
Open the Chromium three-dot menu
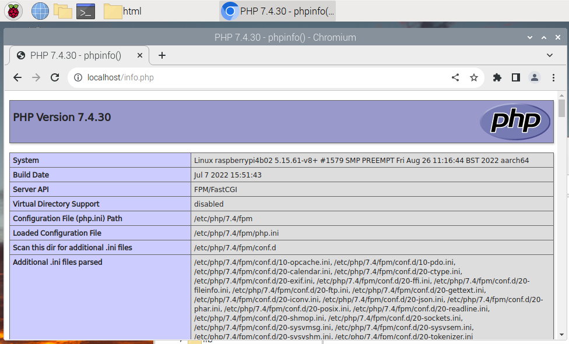(x=552, y=77)
